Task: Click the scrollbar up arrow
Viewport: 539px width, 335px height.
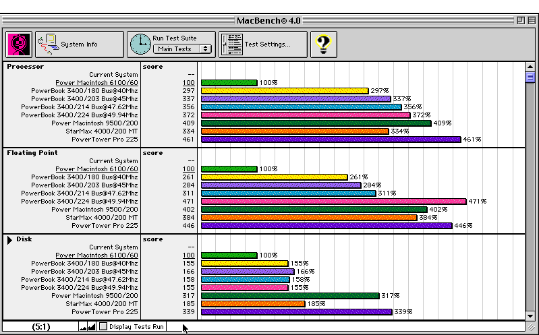Action: [x=530, y=67]
